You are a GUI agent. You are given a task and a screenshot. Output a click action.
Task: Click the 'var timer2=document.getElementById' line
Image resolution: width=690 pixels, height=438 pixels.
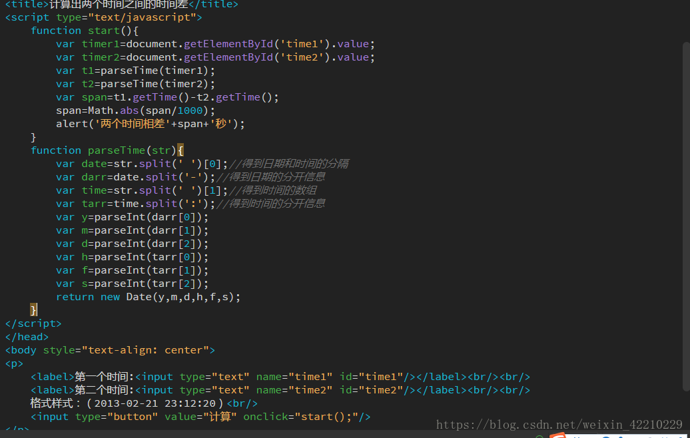coord(215,57)
